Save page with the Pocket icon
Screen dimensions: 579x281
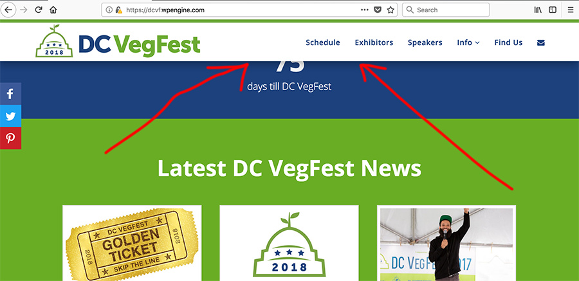click(378, 10)
